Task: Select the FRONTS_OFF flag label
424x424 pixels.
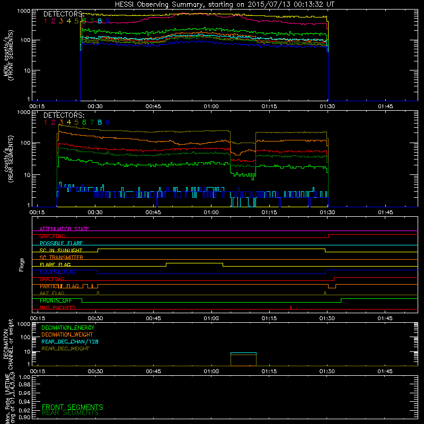Action: (56, 301)
